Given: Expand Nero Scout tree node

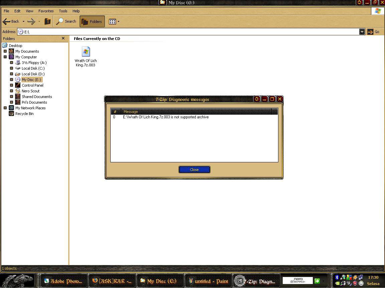Looking at the screenshot, I should tap(11, 91).
